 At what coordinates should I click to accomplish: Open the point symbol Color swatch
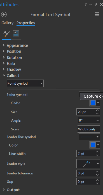95,103
